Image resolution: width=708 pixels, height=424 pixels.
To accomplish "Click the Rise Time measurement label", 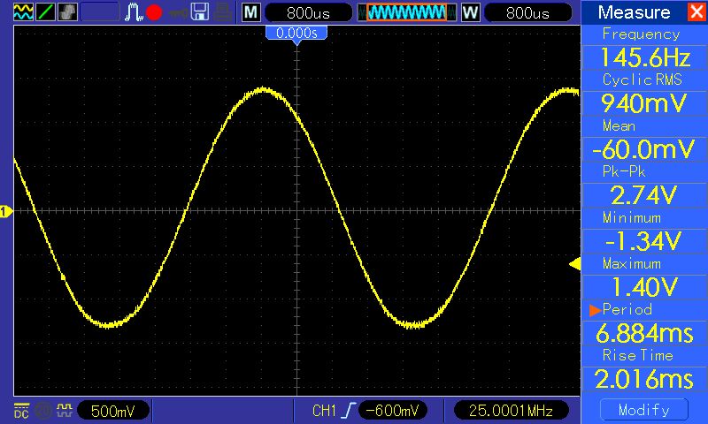I will pos(637,355).
